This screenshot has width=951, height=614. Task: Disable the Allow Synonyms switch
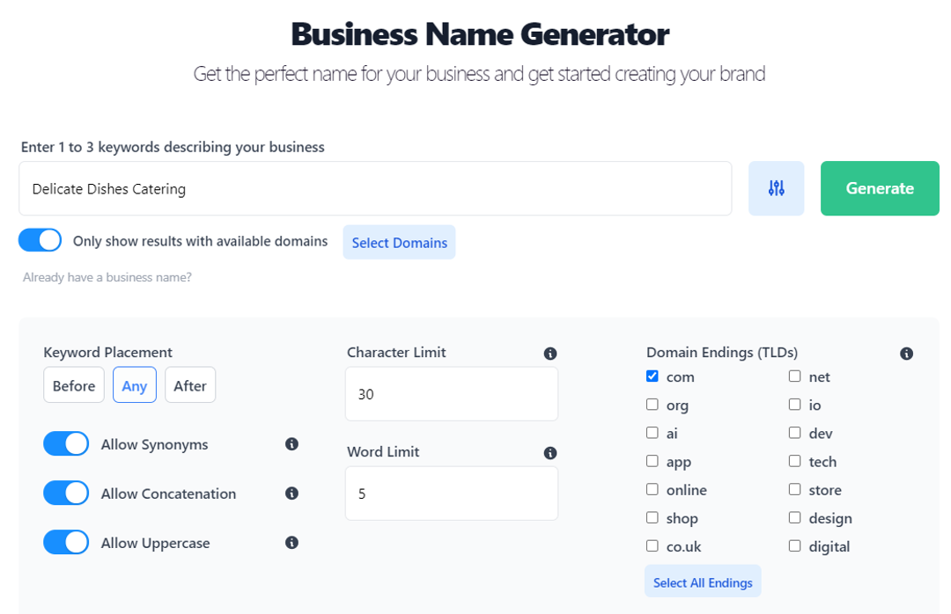click(x=66, y=443)
